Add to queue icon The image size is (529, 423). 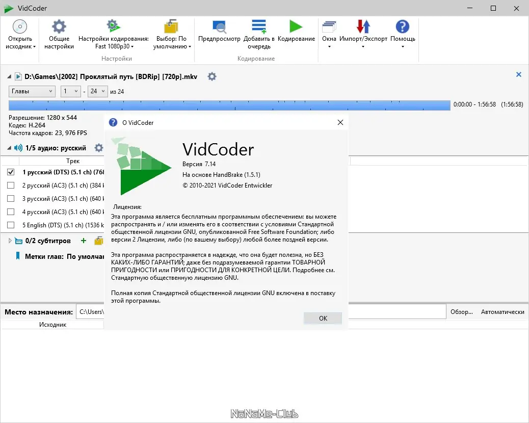pyautogui.click(x=259, y=27)
